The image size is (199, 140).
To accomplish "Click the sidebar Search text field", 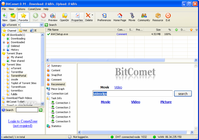I will tap(27, 110).
